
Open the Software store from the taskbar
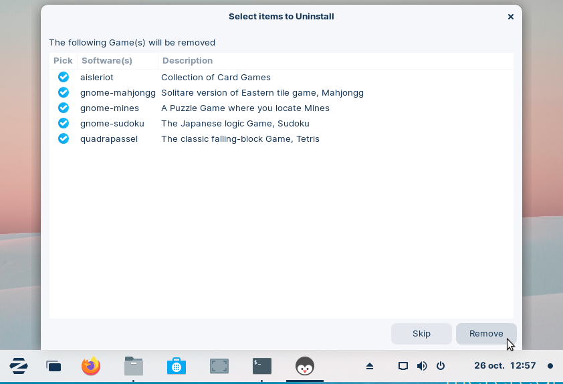177,366
